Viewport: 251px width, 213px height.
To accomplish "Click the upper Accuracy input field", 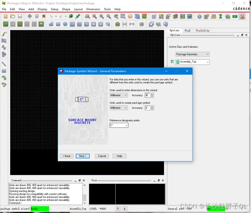I will point(147,95).
